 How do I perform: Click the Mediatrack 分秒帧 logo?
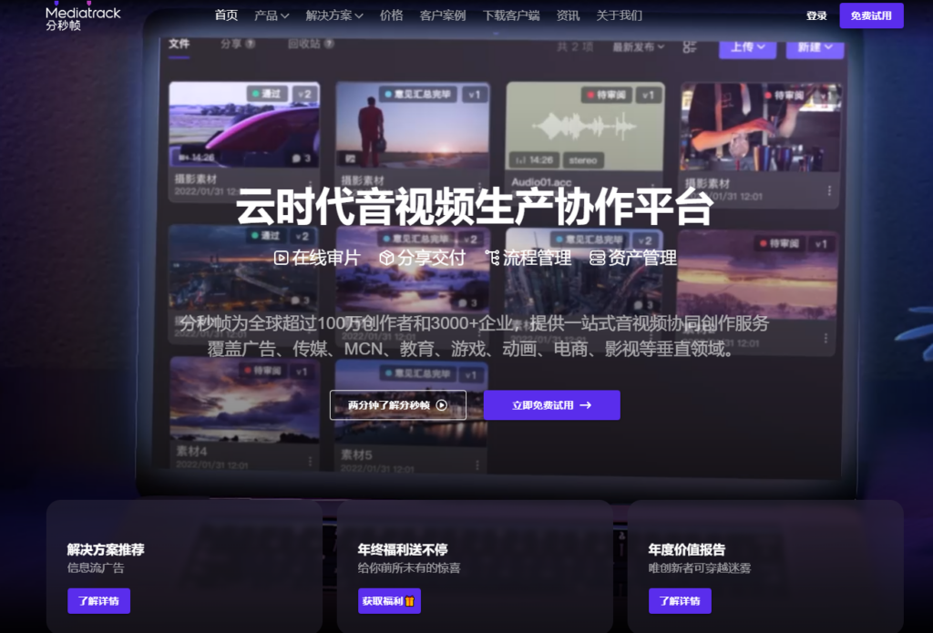pos(83,16)
